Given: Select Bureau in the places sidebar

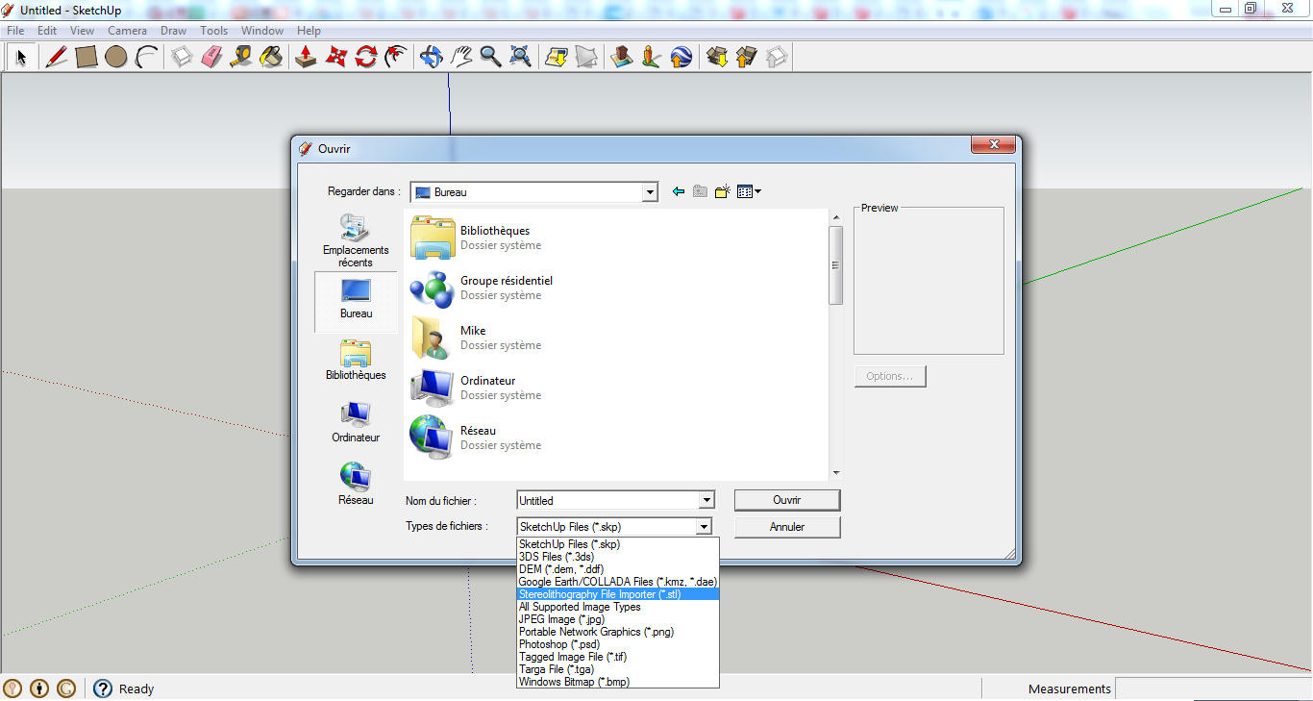Looking at the screenshot, I should point(356,302).
